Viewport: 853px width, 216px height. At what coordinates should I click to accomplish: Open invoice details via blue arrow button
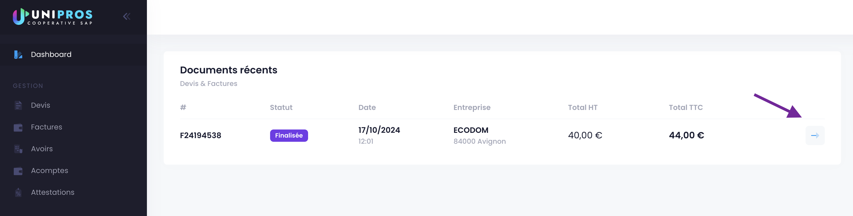815,135
